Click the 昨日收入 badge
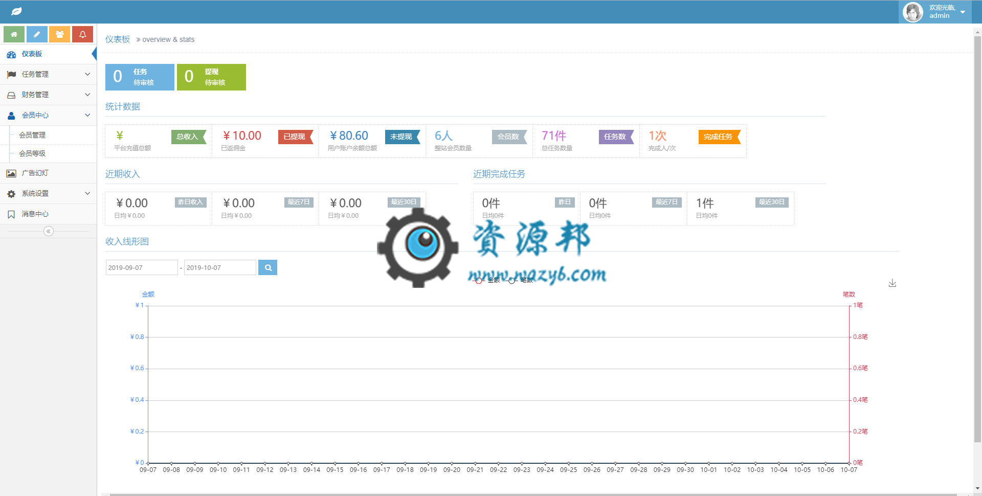 click(191, 202)
